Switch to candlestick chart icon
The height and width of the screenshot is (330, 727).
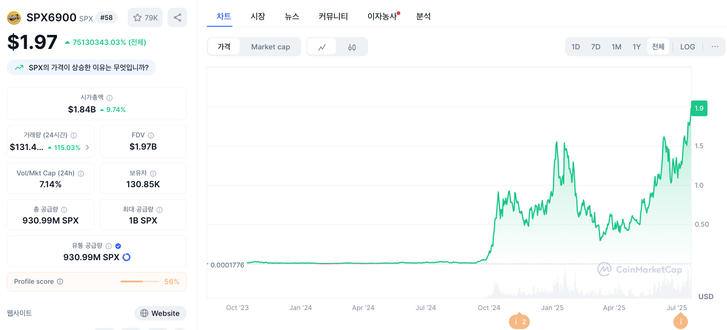352,47
